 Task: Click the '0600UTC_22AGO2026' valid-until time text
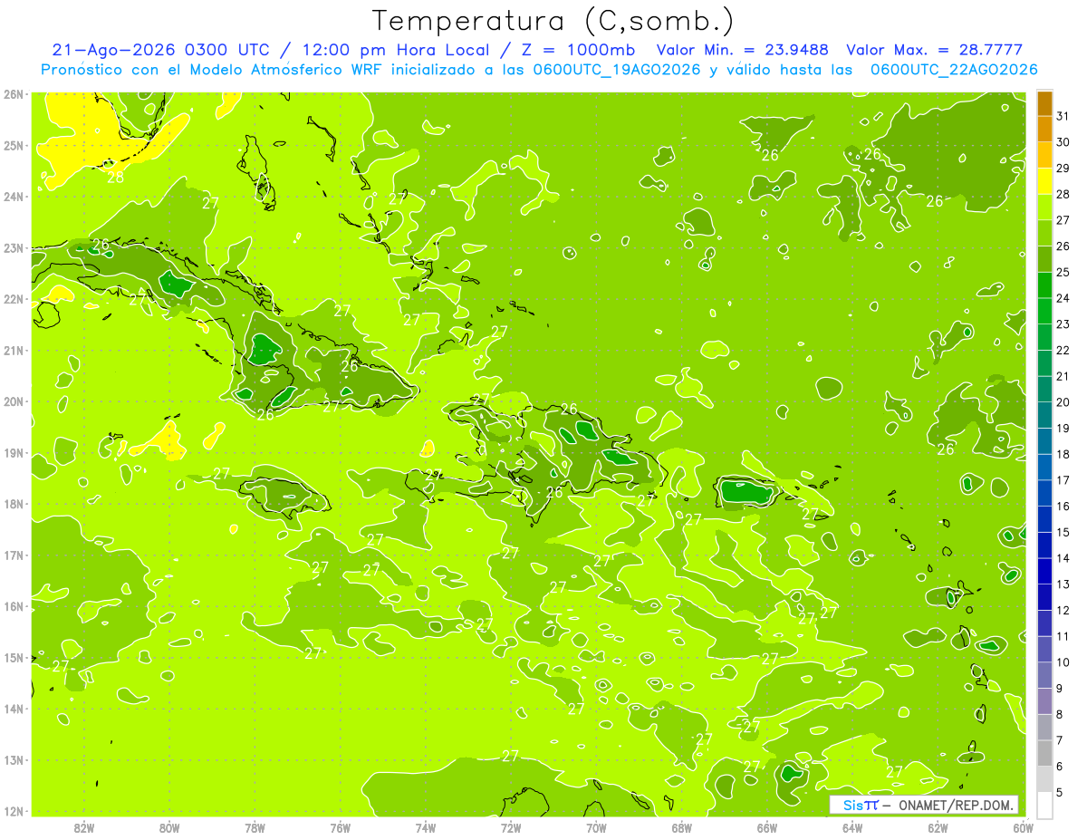click(954, 70)
